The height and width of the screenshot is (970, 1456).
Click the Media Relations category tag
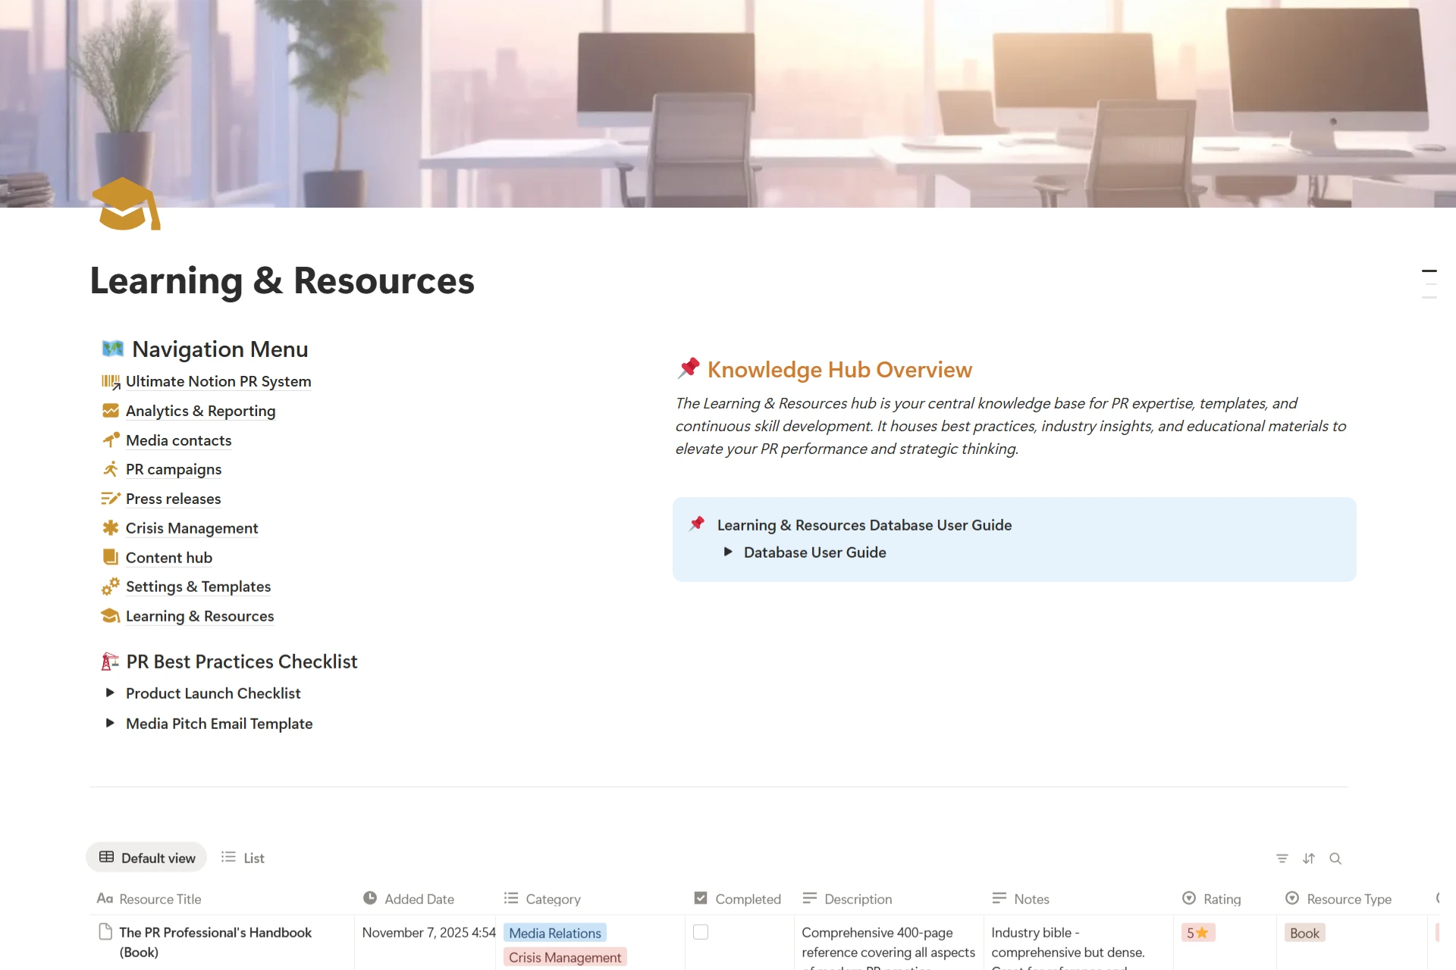click(555, 933)
